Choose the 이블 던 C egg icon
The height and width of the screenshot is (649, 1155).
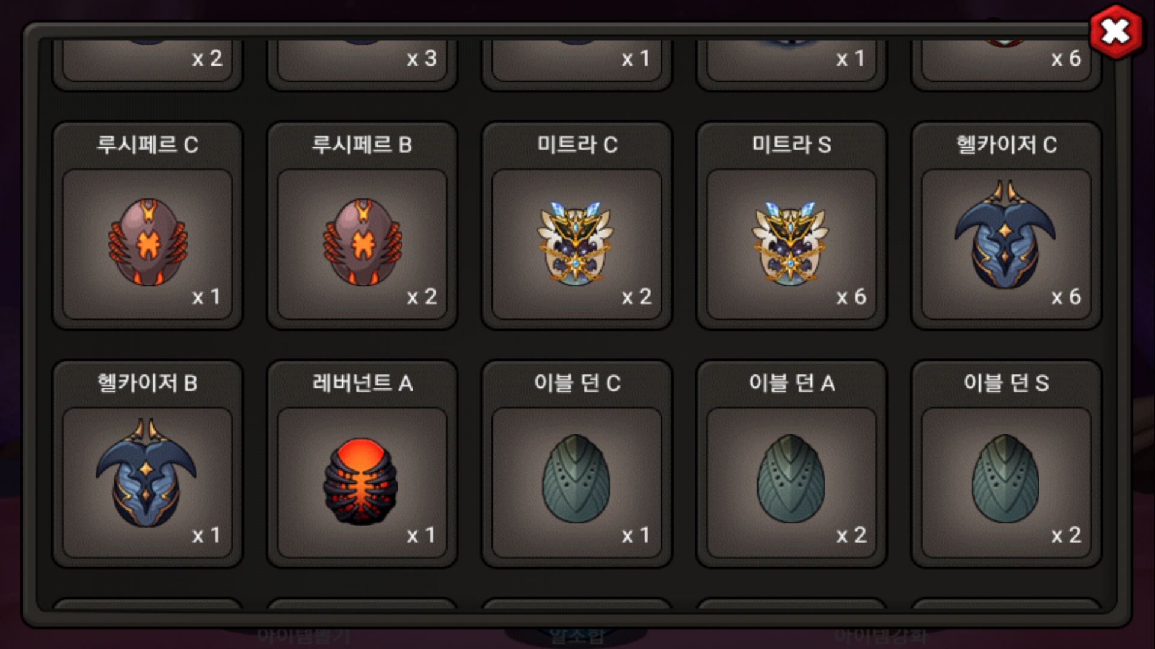click(x=576, y=479)
